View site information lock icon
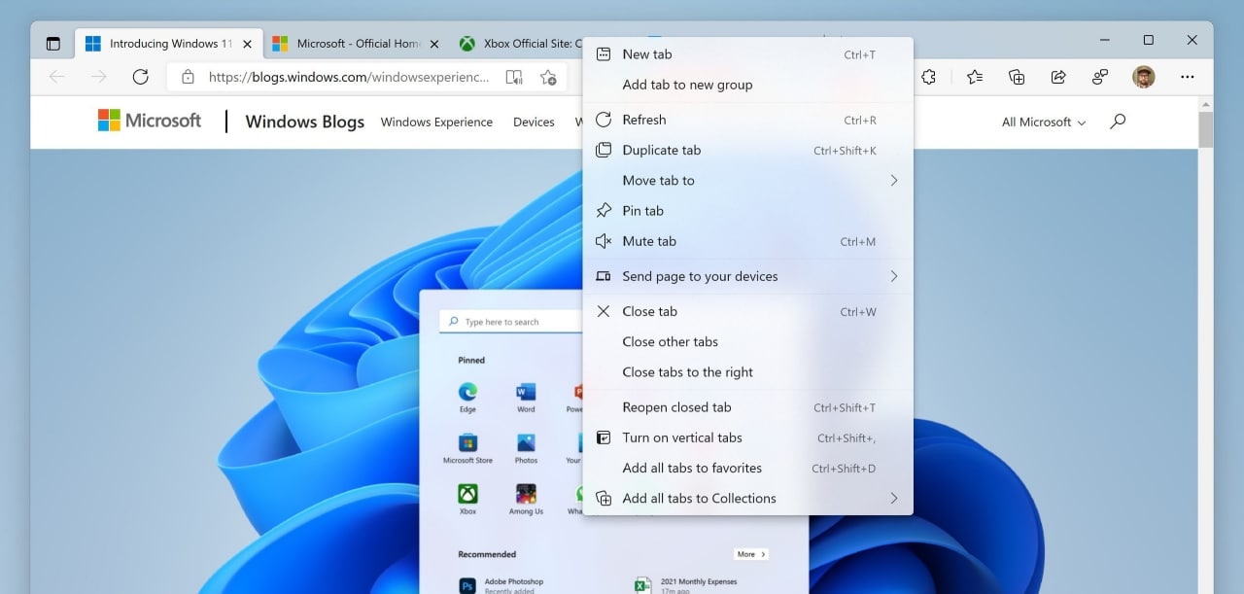The height and width of the screenshot is (594, 1244). [x=189, y=77]
